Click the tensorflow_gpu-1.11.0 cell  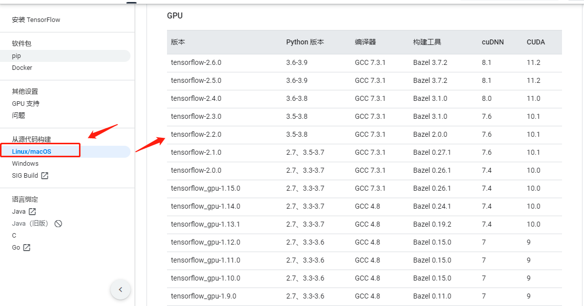[x=205, y=260]
